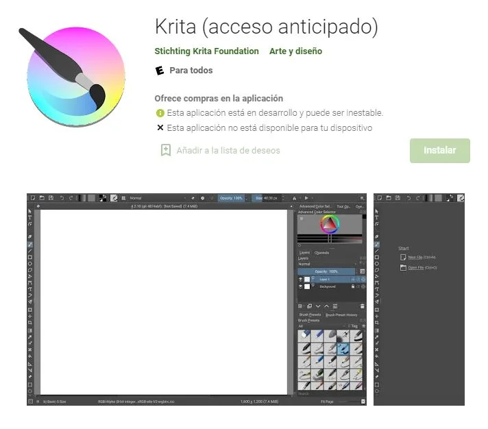Screen dimensions: 488x429
Task: Open the Stichting Krita Foundation developer link
Action: [x=206, y=51]
